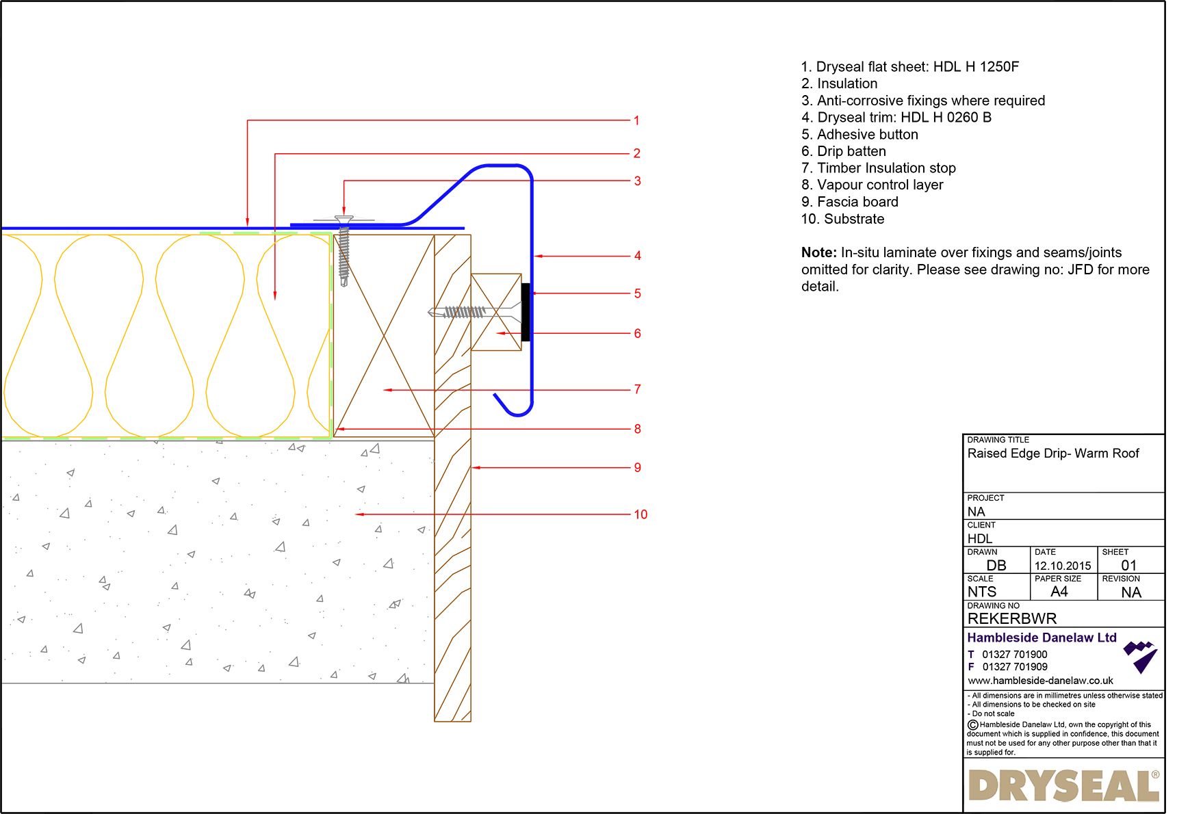Select the DRAWING NO field showing REKERBWR

(x=1012, y=618)
